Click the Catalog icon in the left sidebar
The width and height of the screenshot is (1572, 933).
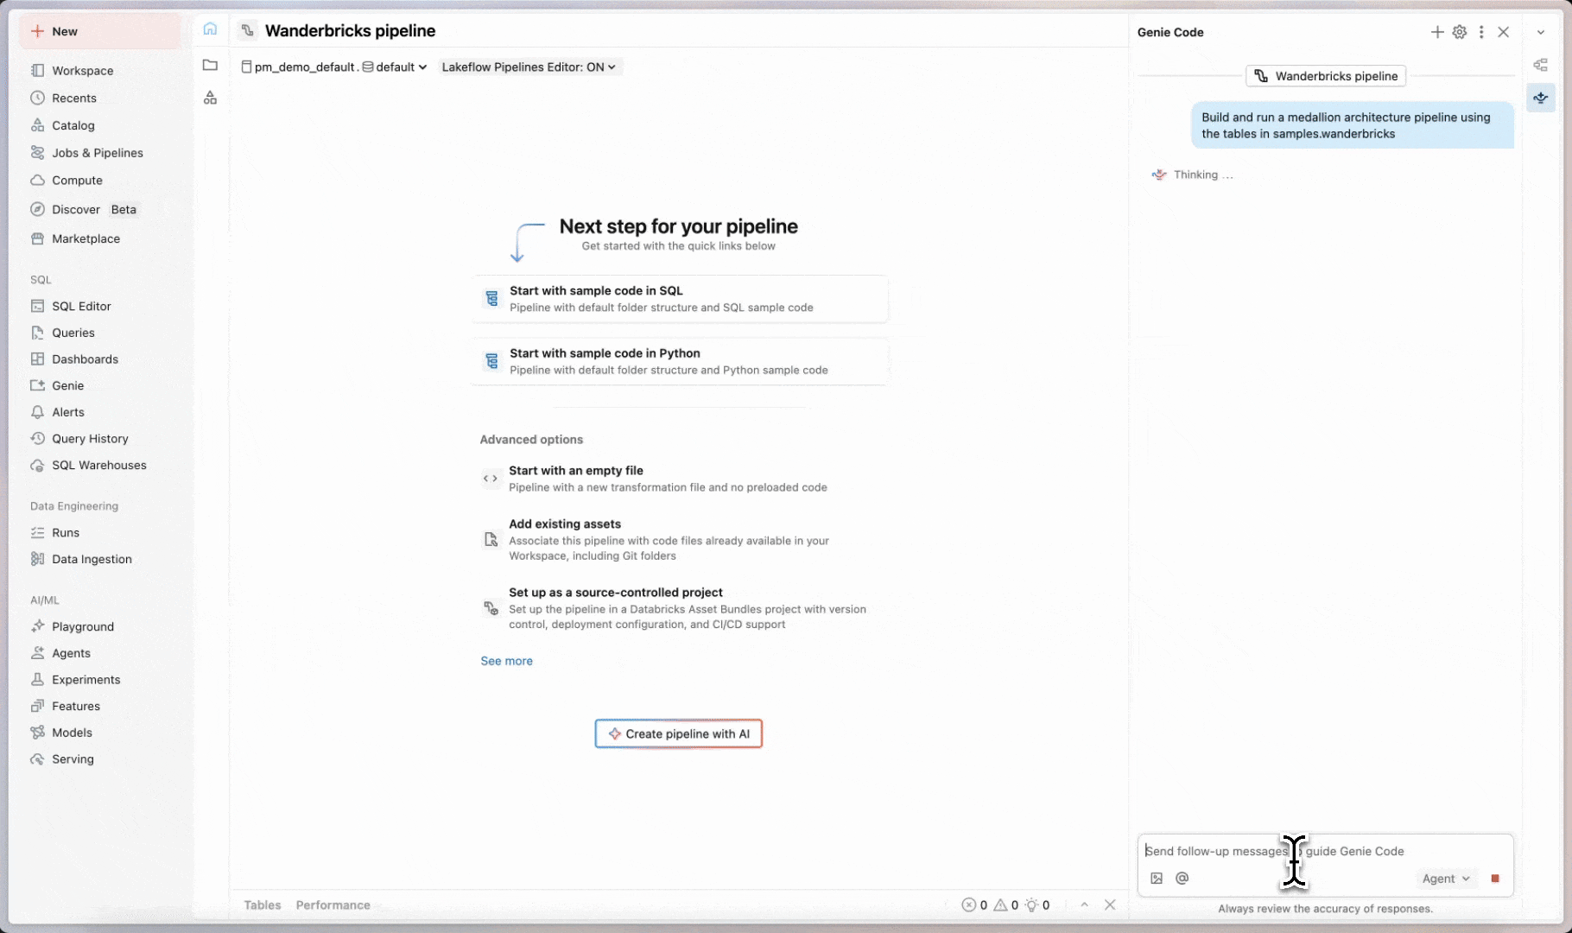click(x=37, y=125)
